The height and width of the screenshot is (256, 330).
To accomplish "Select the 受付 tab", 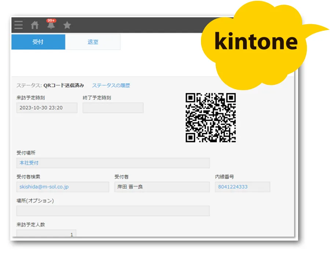I will click(38, 42).
